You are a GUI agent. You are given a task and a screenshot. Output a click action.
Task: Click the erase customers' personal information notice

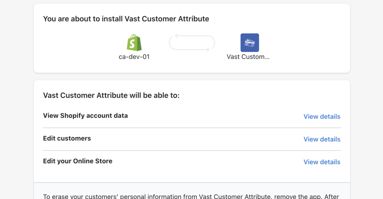coord(191,196)
